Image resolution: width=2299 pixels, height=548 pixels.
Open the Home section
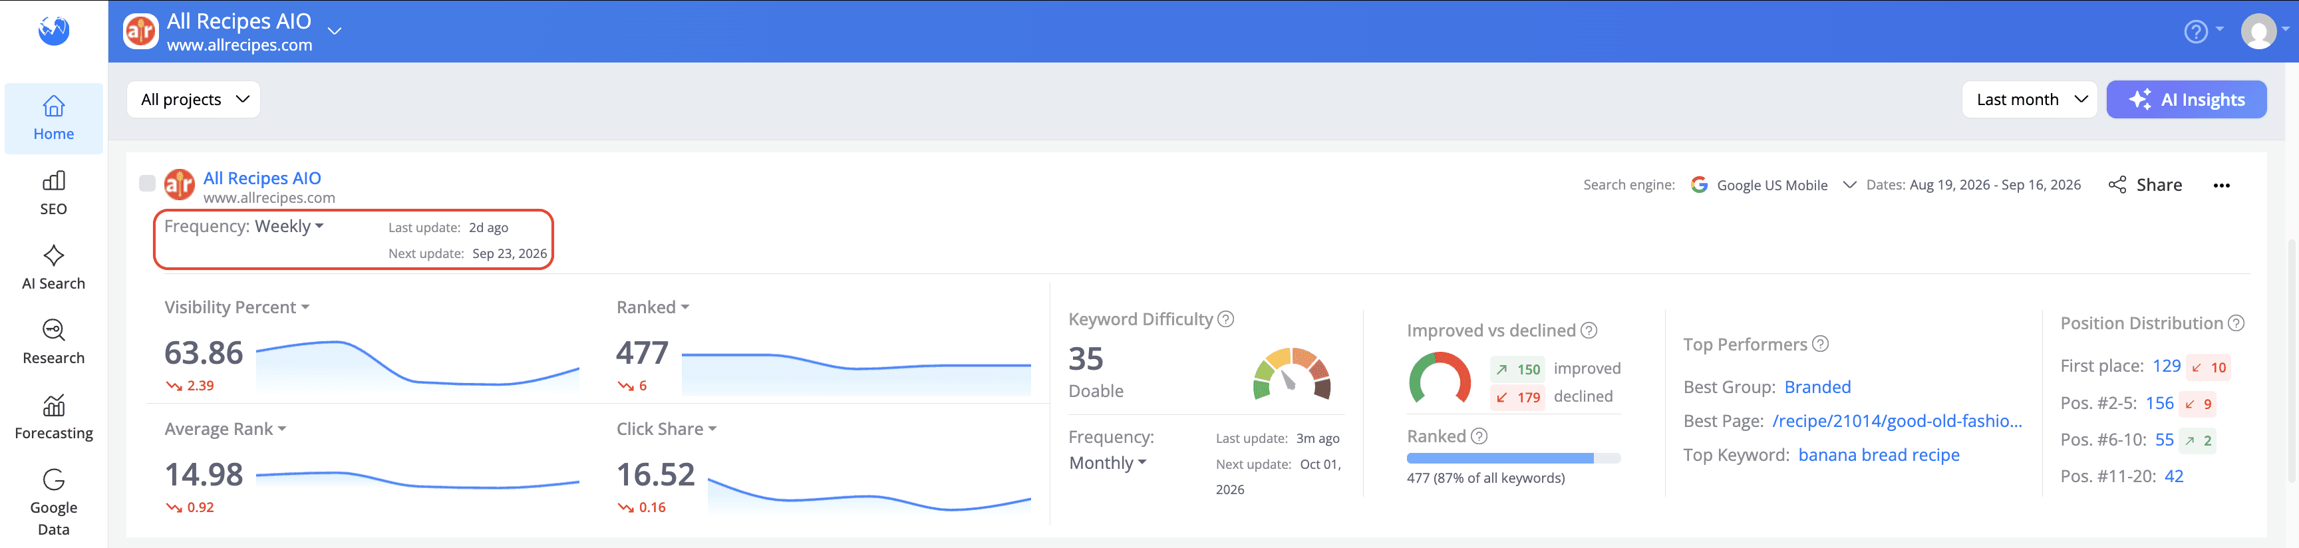coord(53,118)
